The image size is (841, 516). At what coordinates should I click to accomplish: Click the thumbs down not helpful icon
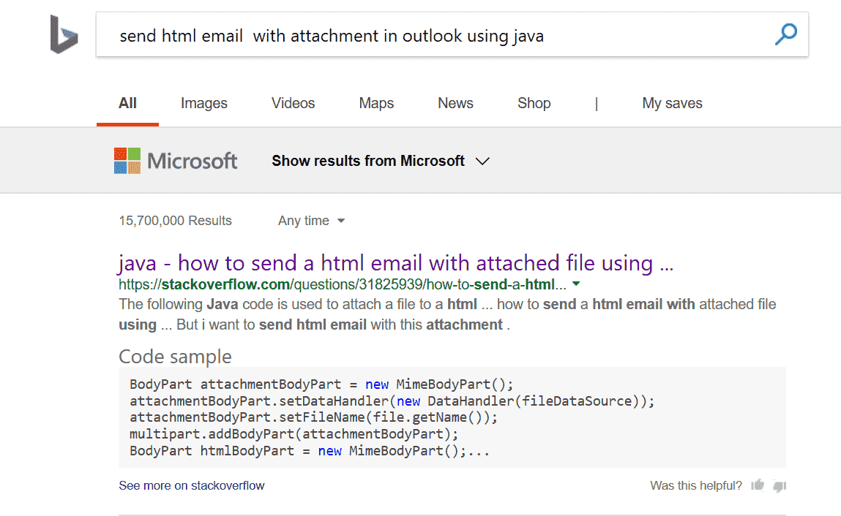click(780, 486)
